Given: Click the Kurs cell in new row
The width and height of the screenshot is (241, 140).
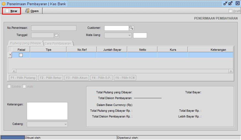Looking at the screenshot, I should click(x=172, y=55).
